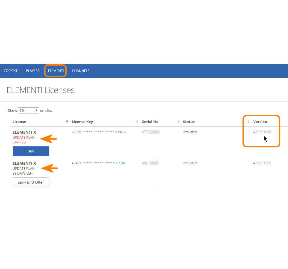The width and height of the screenshot is (288, 269).
Task: Select the ELEMENTI navigation tab
Action: tap(56, 71)
